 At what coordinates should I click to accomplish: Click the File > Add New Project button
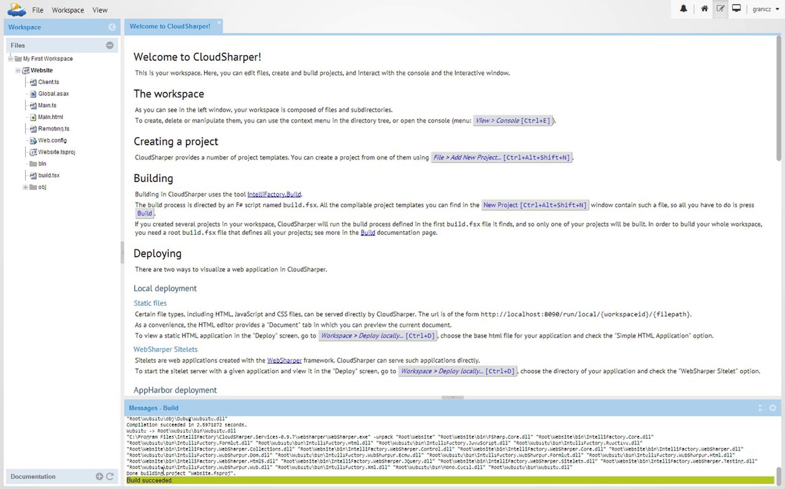pos(501,158)
